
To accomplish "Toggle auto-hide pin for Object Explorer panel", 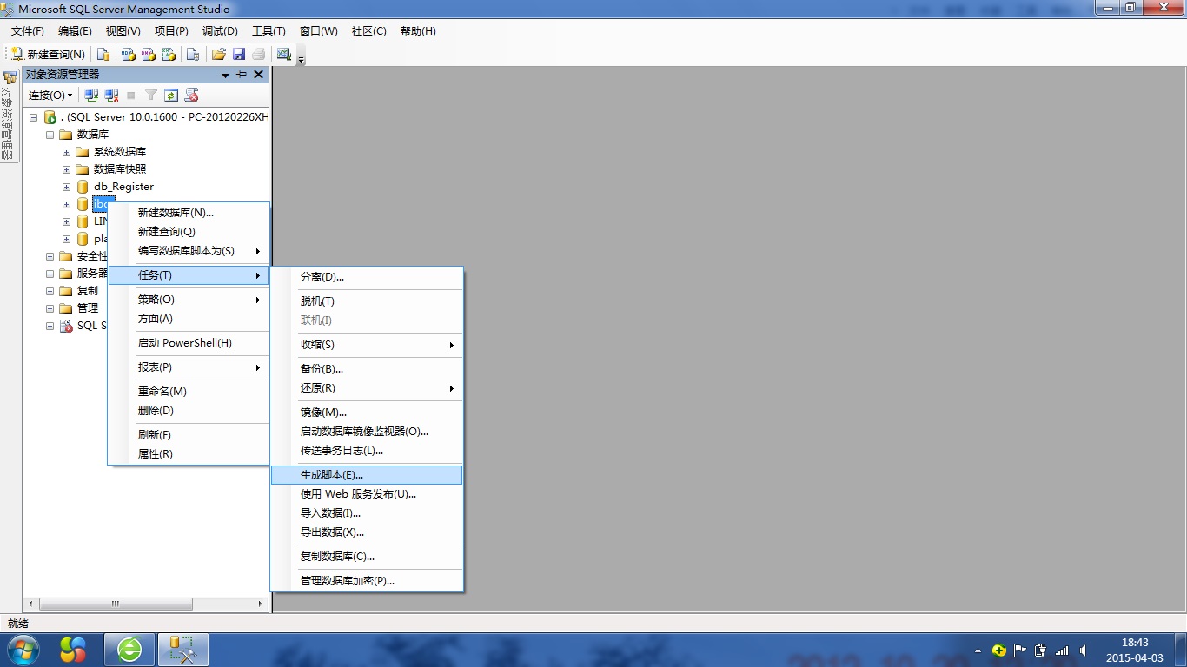I will (242, 75).
